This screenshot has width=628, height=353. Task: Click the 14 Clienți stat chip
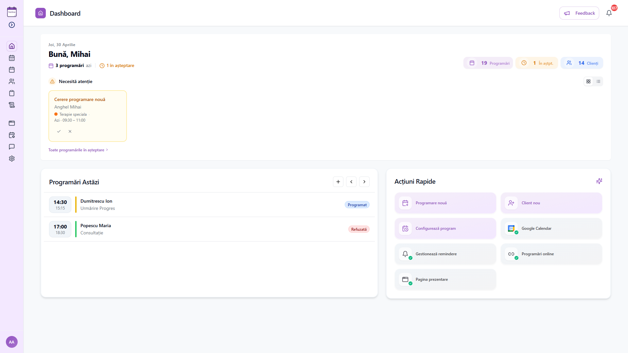[x=582, y=63]
